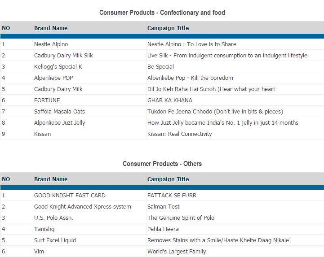Select the Tanishq brand cell

44,229
